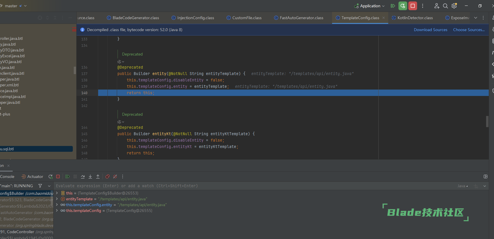This screenshot has height=239, width=494.
Task: Open thread selector dropdown chevron
Action: (49, 186)
